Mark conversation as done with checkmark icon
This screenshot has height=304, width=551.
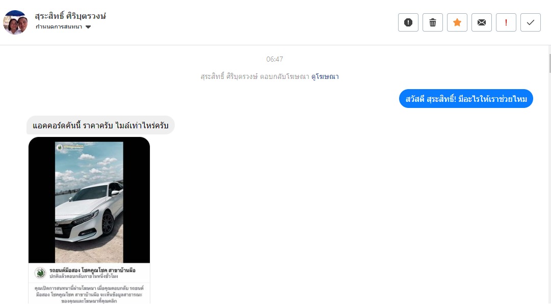point(531,22)
